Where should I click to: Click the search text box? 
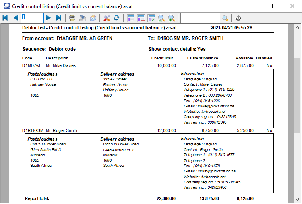pos(200,18)
